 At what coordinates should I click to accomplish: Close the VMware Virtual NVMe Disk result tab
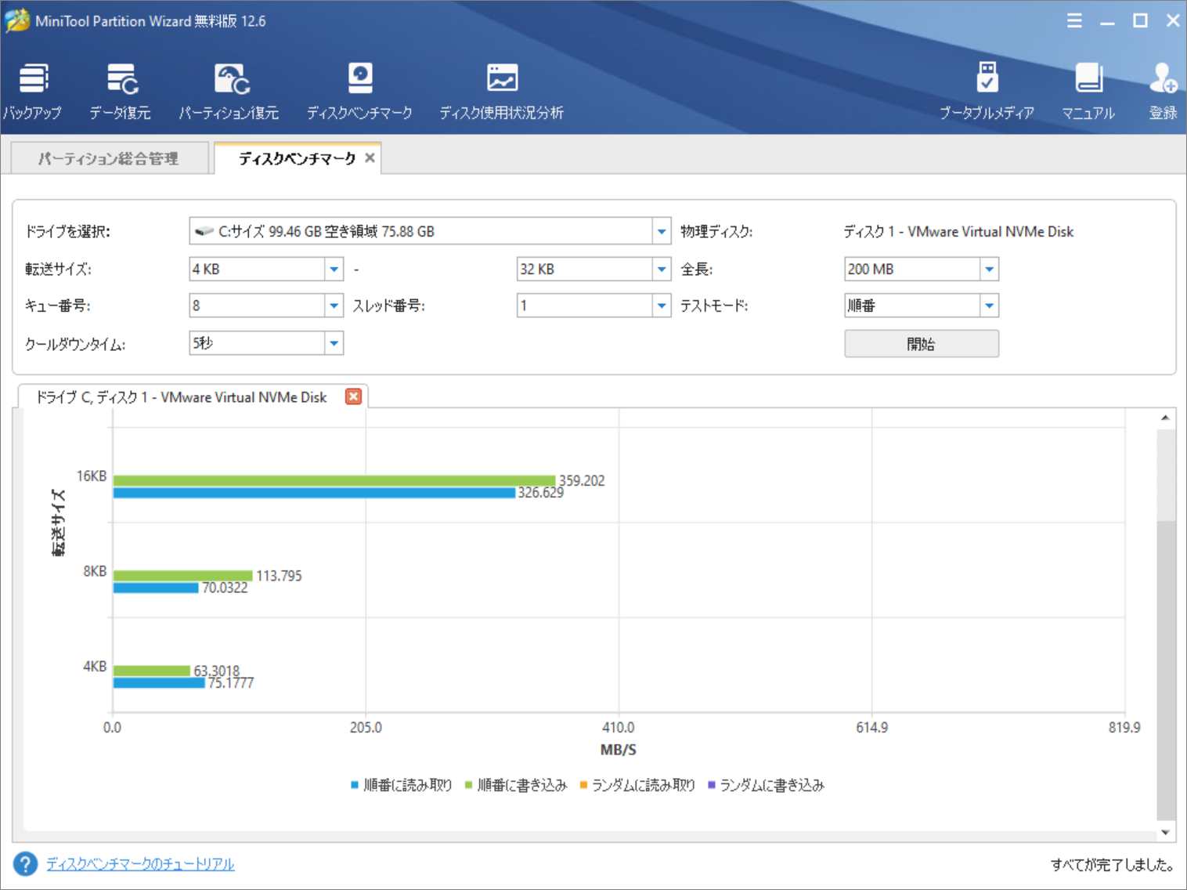[352, 396]
